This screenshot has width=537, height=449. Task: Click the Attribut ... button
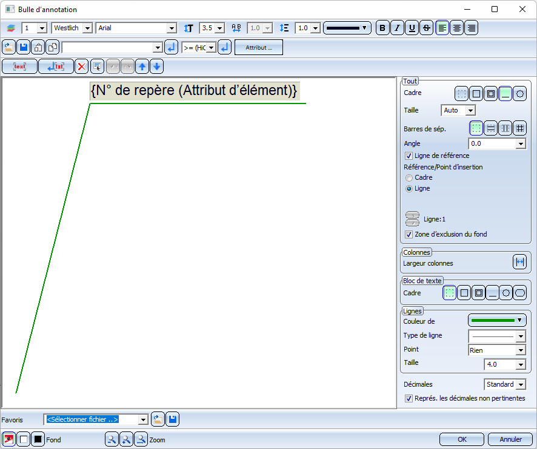click(259, 47)
